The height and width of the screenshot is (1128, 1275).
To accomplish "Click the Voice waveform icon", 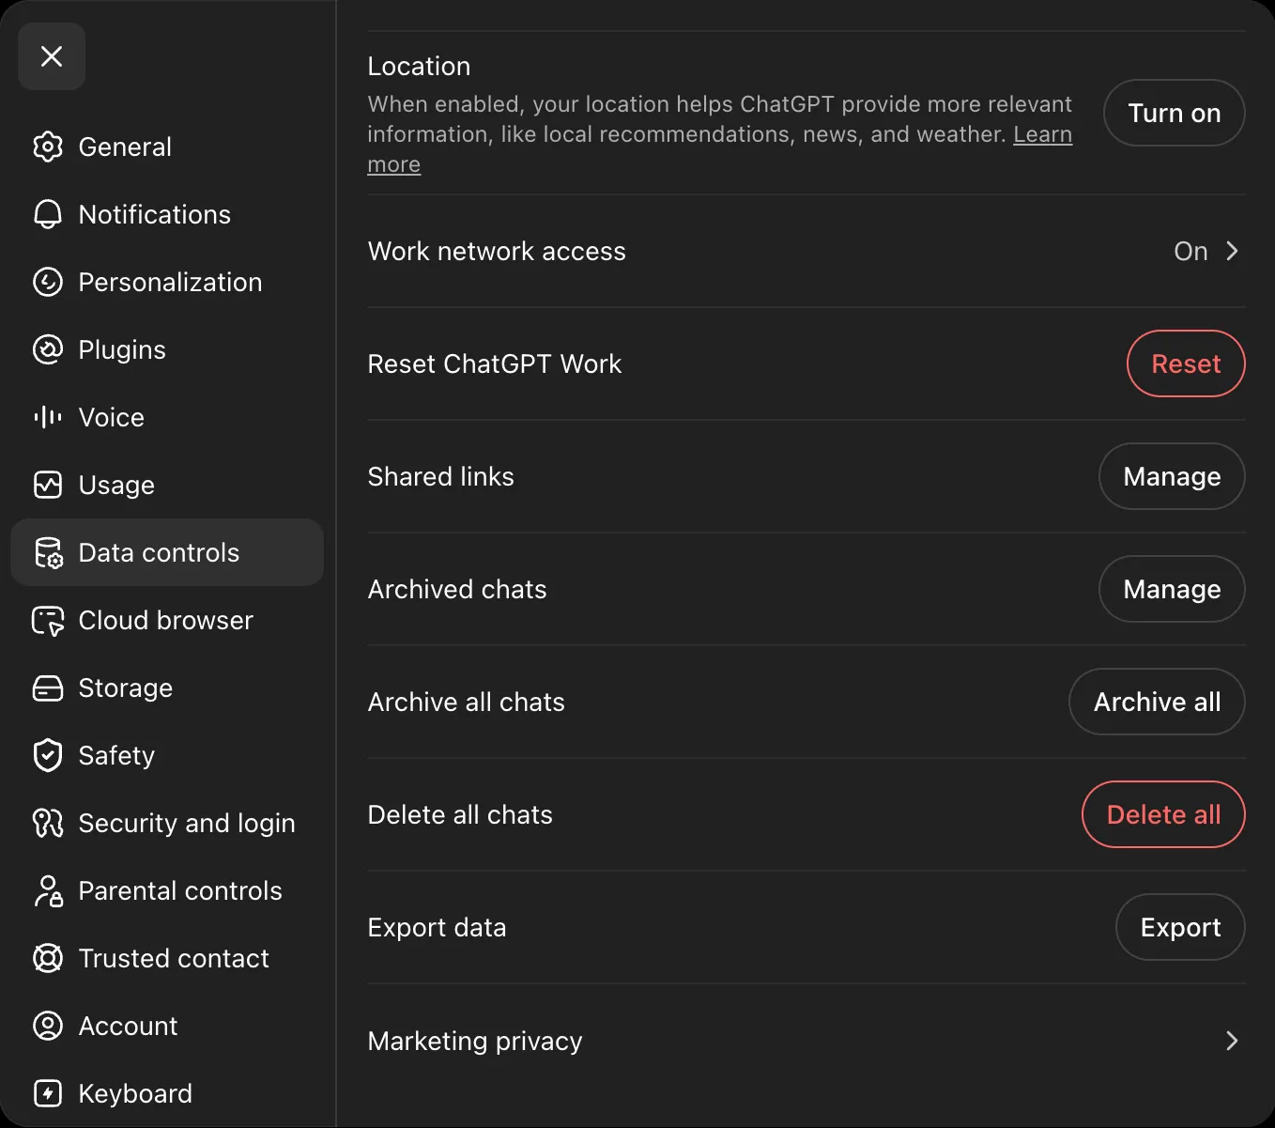I will tap(48, 417).
